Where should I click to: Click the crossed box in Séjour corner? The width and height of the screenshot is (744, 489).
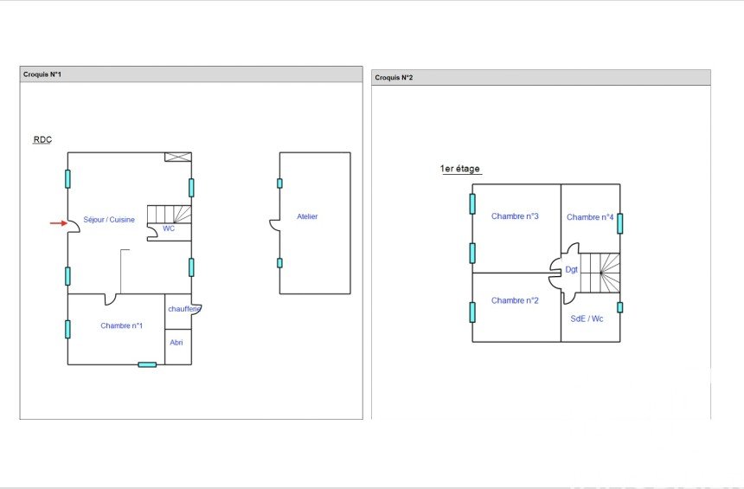177,157
